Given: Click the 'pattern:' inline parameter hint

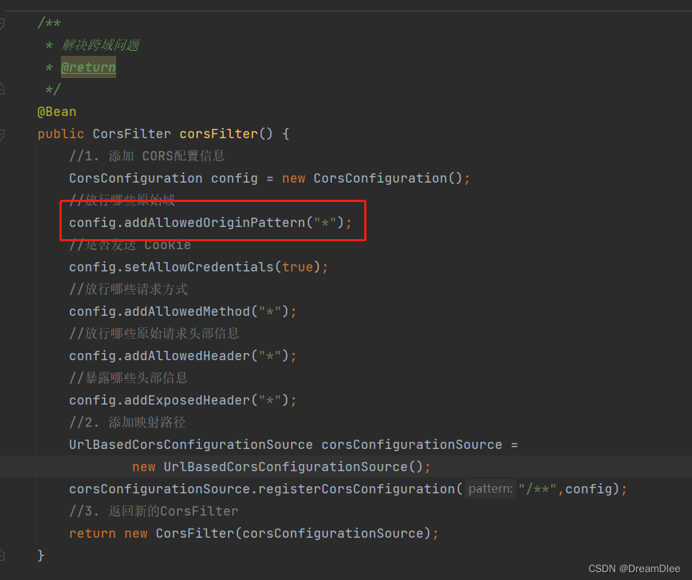Looking at the screenshot, I should point(490,488).
